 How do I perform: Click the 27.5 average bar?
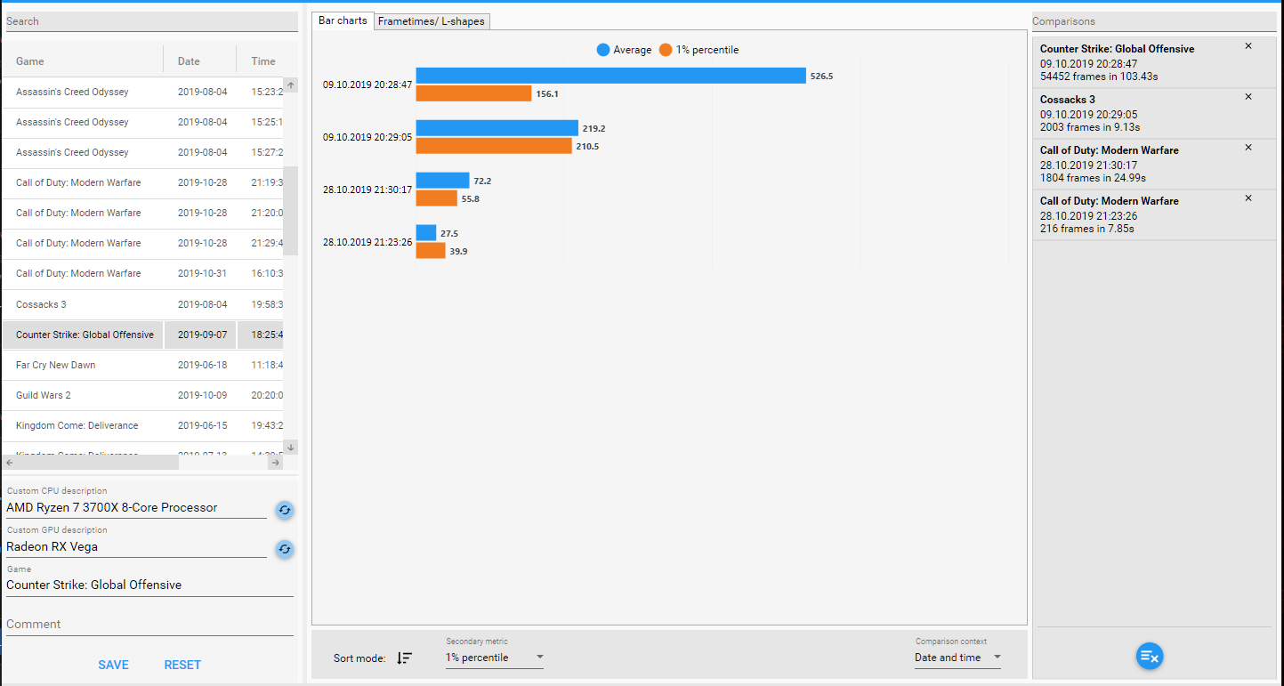[x=426, y=233]
